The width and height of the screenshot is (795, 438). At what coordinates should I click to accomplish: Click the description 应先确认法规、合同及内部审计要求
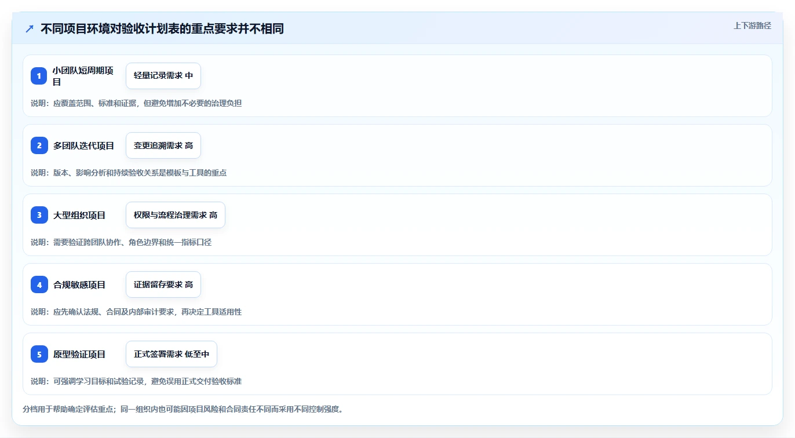tap(114, 312)
